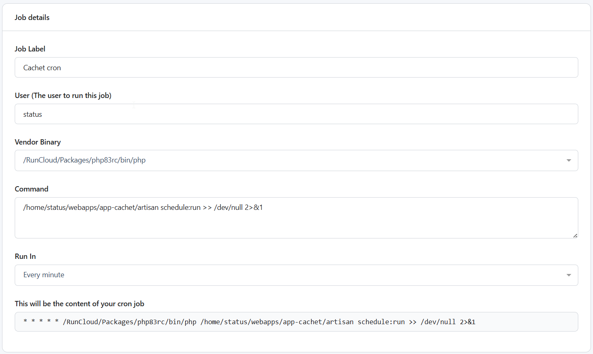Select the User field label text
This screenshot has height=354, width=593.
(63, 96)
